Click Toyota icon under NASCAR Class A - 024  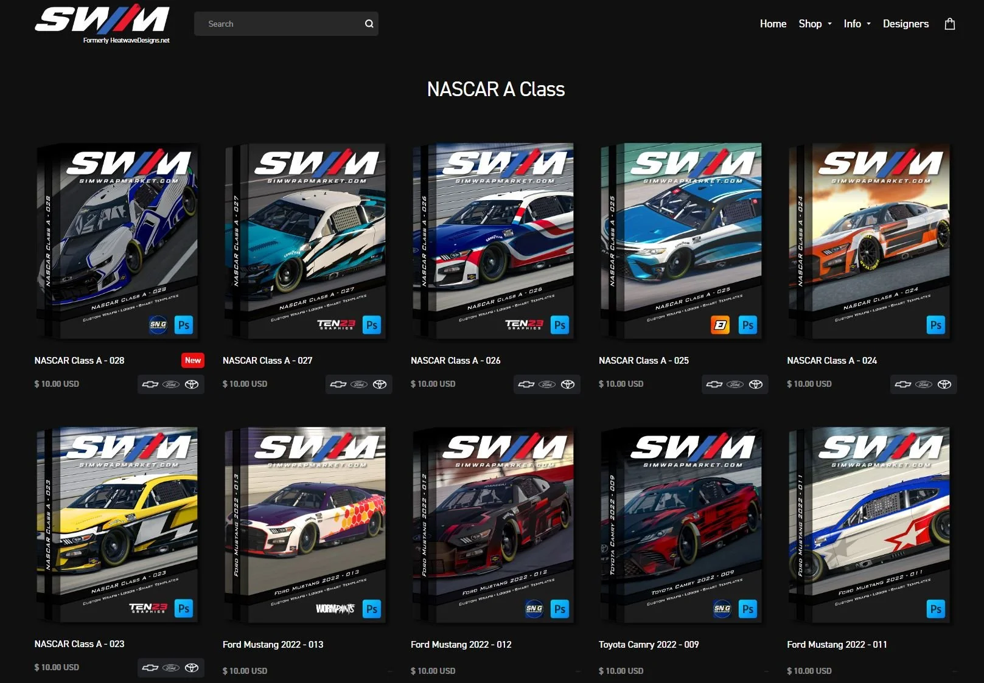[944, 384]
